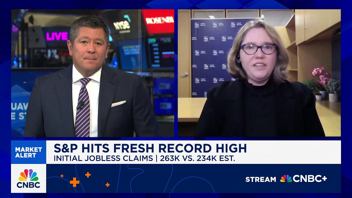Screen dimensions: 352x198
Task: Click the peacock icon beside CNBC+
Action: [286, 179]
